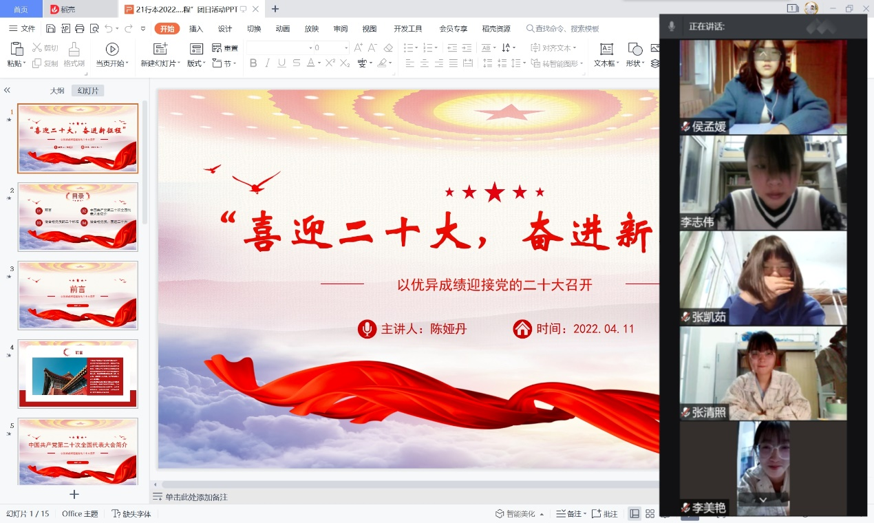Click the 缺失字体 missing fonts button
Screen dimensions: 874x523
(131, 514)
